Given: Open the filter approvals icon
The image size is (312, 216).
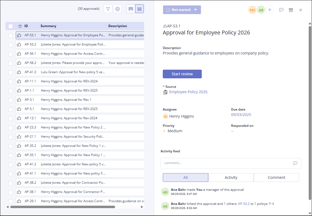Looking at the screenshot, I should 108,9.
